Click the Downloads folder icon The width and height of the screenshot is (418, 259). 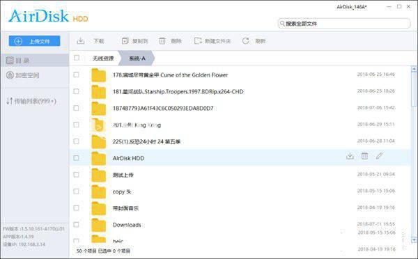click(x=99, y=225)
